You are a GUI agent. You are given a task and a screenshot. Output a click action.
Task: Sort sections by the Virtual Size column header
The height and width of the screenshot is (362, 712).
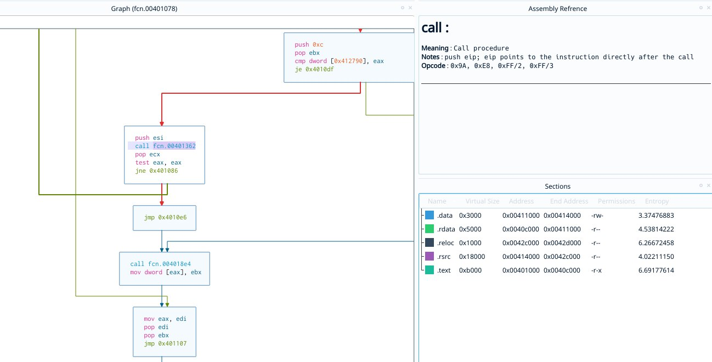[482, 201]
